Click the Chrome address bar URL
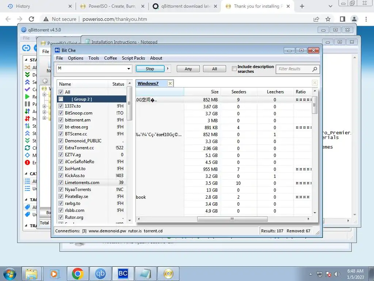Image resolution: width=374 pixels, height=281 pixels. 115,19
